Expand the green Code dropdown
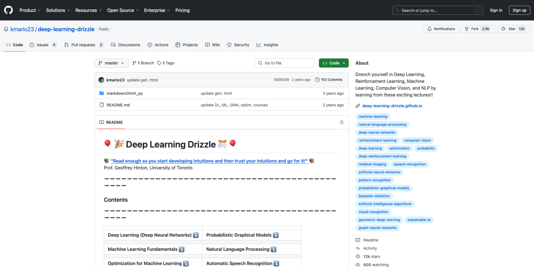 [x=333, y=63]
